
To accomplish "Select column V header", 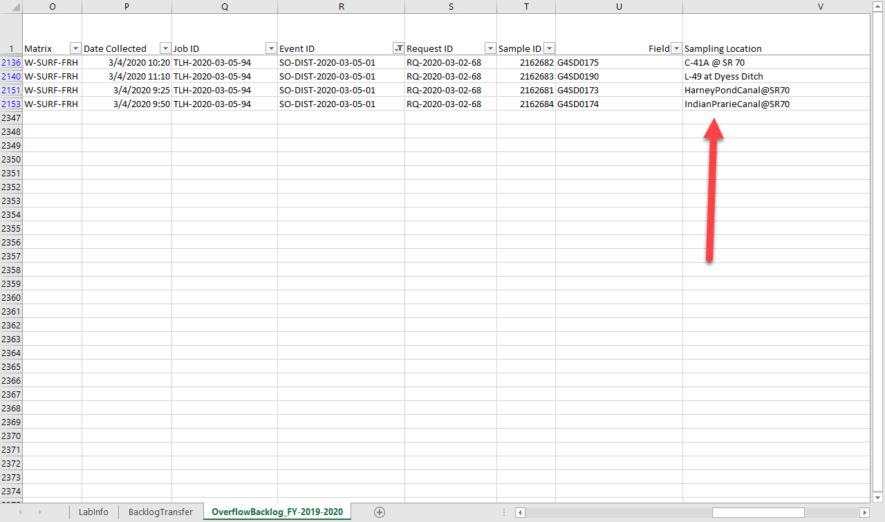I will point(776,6).
